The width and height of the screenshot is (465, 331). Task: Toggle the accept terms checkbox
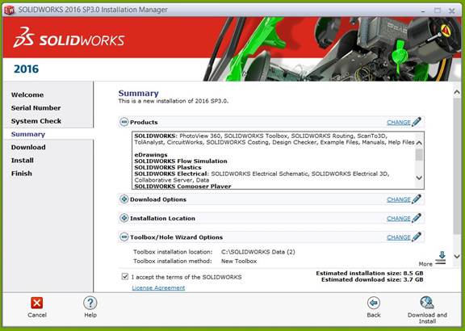125,276
